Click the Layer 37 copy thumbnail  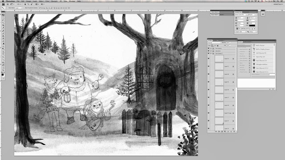click(219, 113)
